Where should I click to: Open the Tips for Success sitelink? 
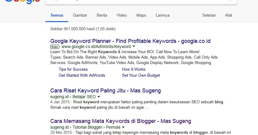point(73,69)
